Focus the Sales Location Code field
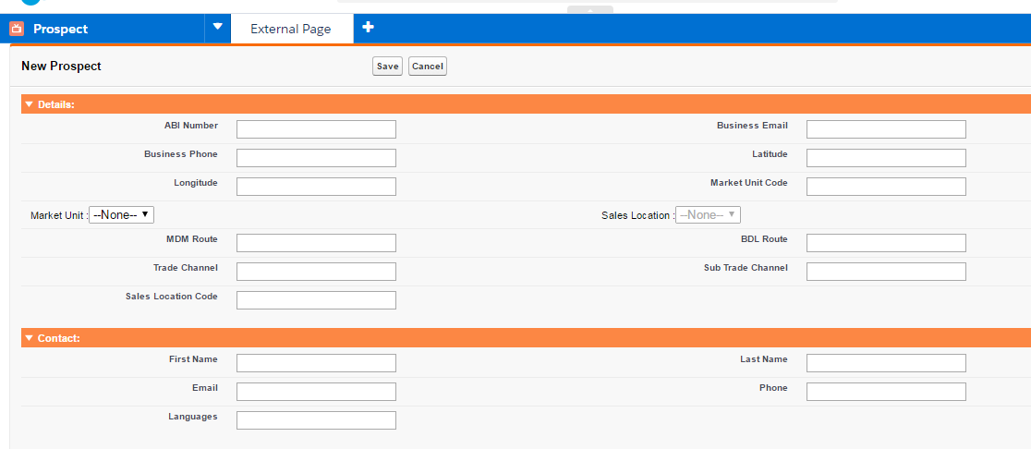Screen dimensions: 1031x449 tap(316, 299)
